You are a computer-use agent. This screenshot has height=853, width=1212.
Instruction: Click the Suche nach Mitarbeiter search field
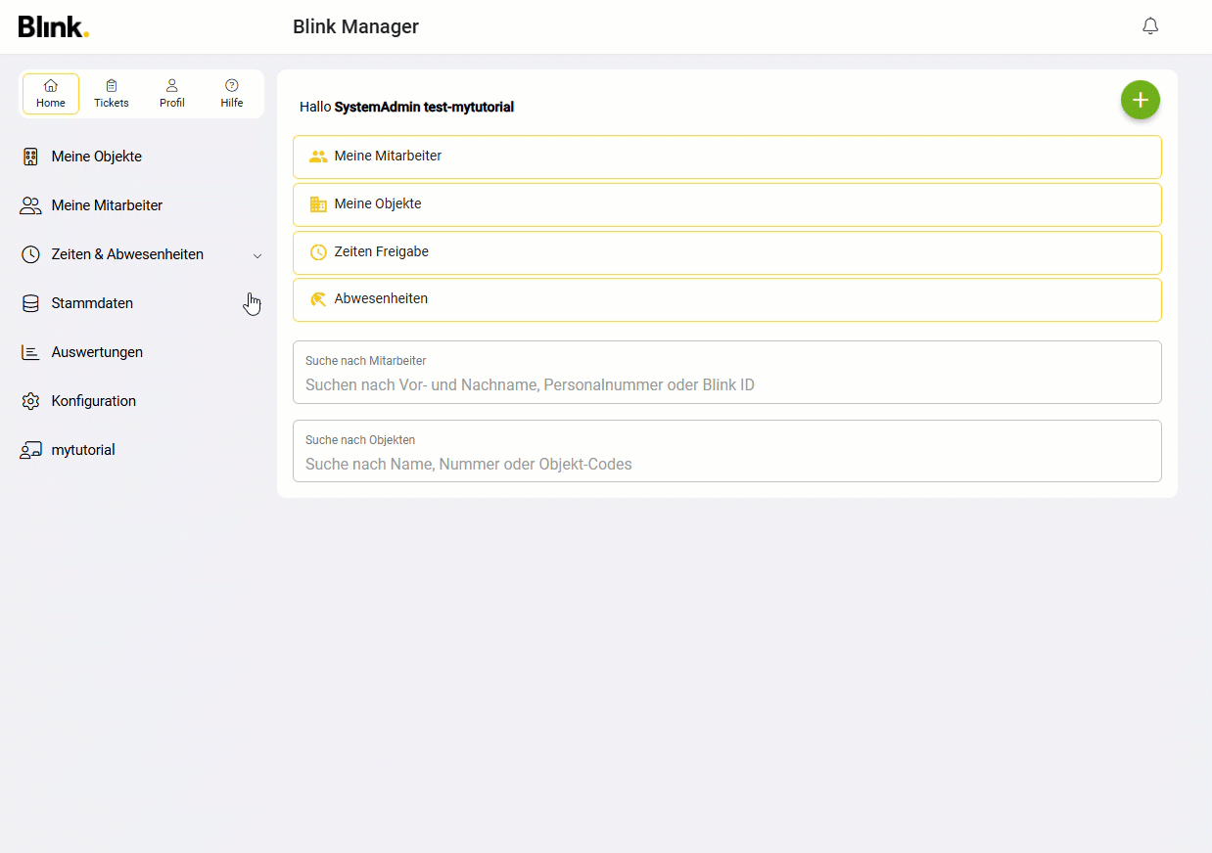pyautogui.click(x=726, y=373)
